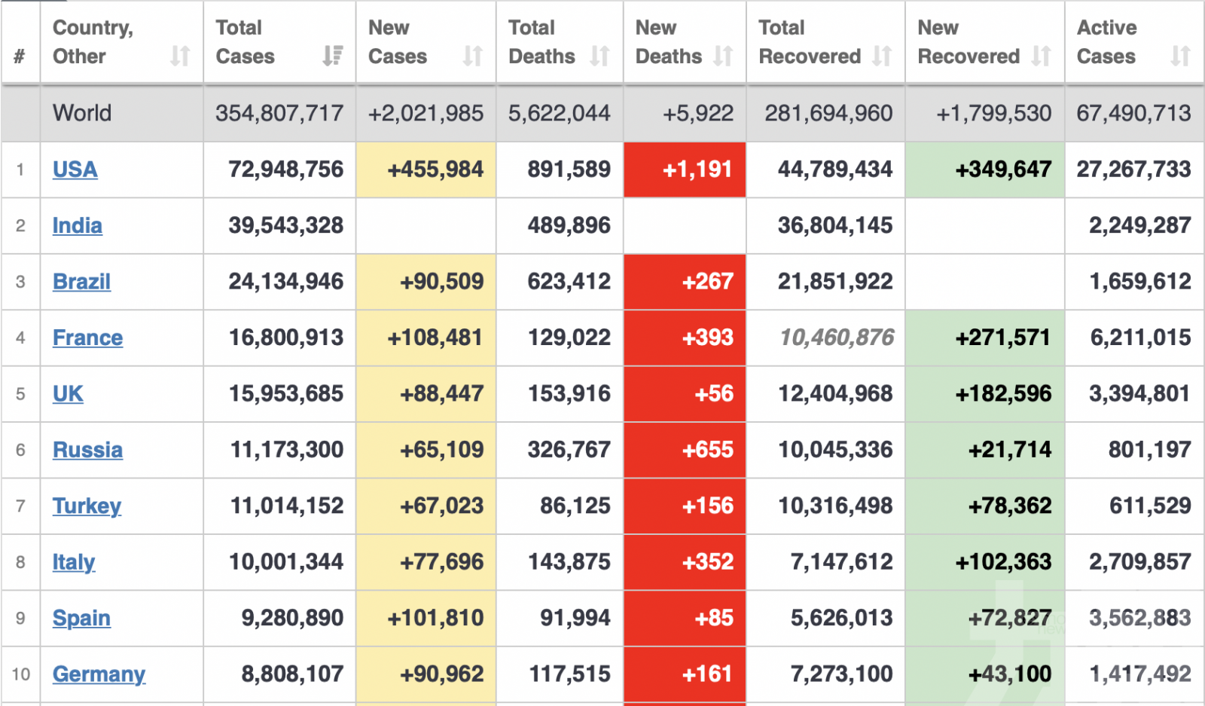Select Turkey total recovered 10,316,498
The width and height of the screenshot is (1205, 706).
pyautogui.click(x=835, y=506)
